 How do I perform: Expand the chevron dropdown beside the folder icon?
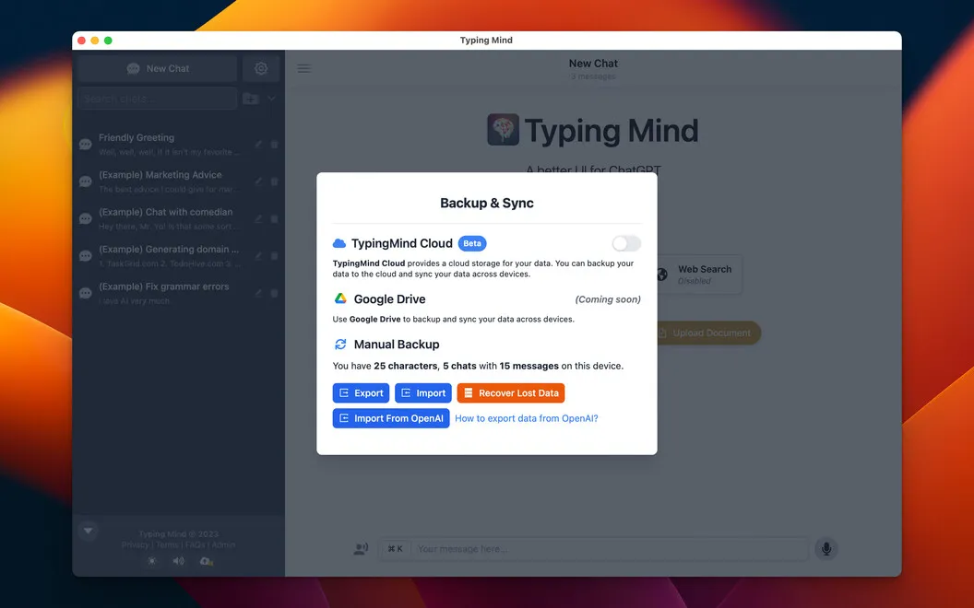click(x=271, y=98)
